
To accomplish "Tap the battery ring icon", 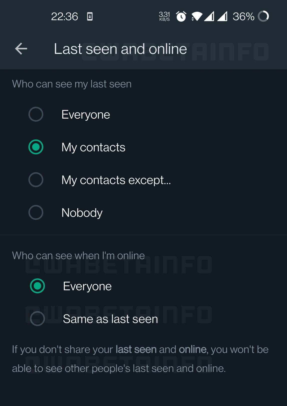I will [263, 16].
